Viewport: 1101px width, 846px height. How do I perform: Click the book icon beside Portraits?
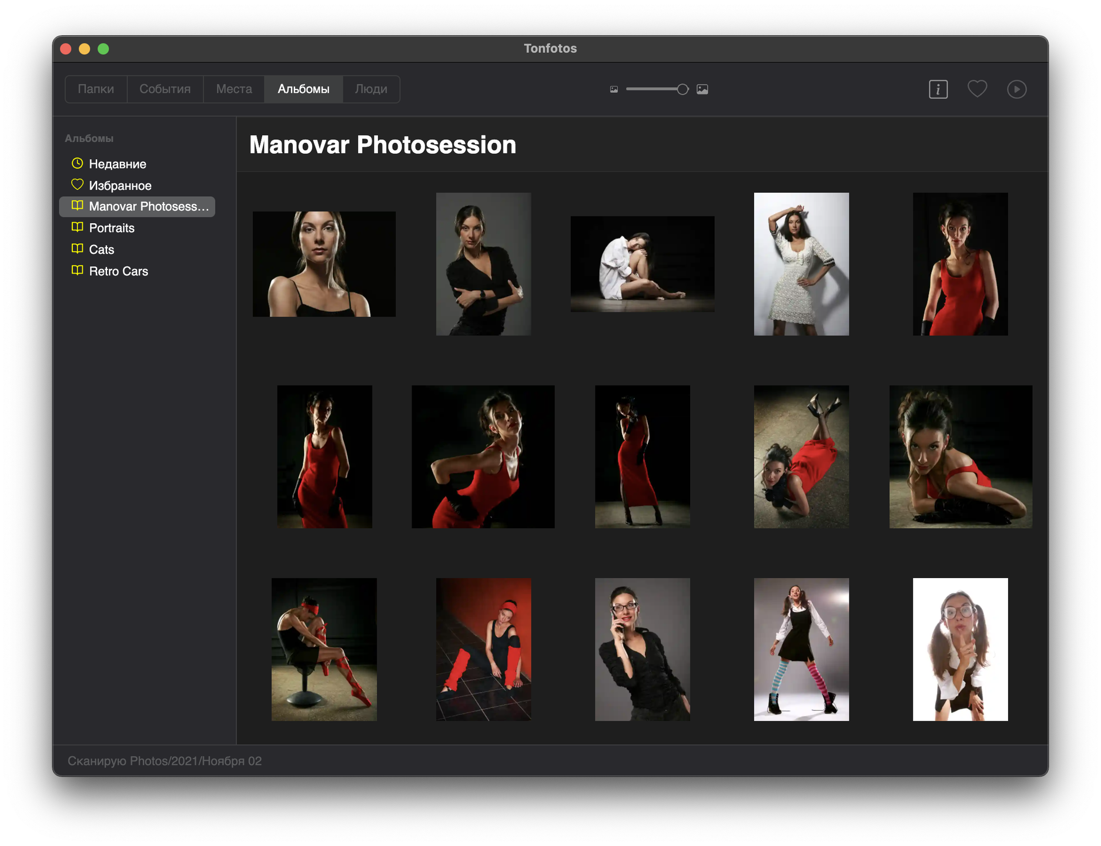[x=77, y=227]
